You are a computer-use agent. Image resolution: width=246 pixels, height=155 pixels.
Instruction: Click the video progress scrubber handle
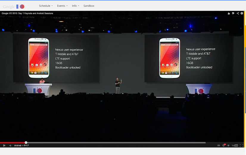[26, 143]
